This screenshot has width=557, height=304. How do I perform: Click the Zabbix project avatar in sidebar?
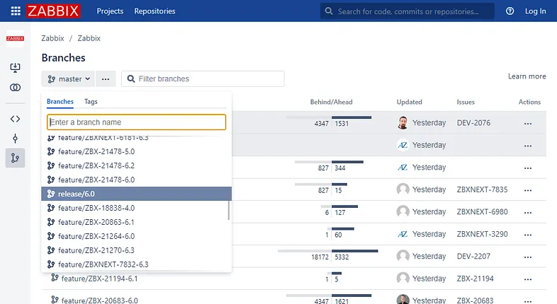coord(16,38)
